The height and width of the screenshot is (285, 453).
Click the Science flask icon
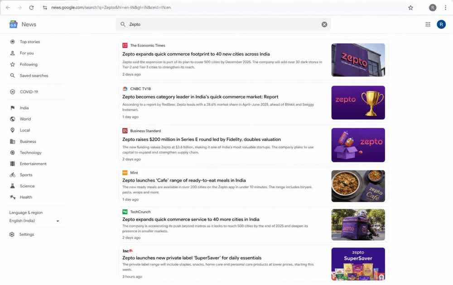point(12,186)
